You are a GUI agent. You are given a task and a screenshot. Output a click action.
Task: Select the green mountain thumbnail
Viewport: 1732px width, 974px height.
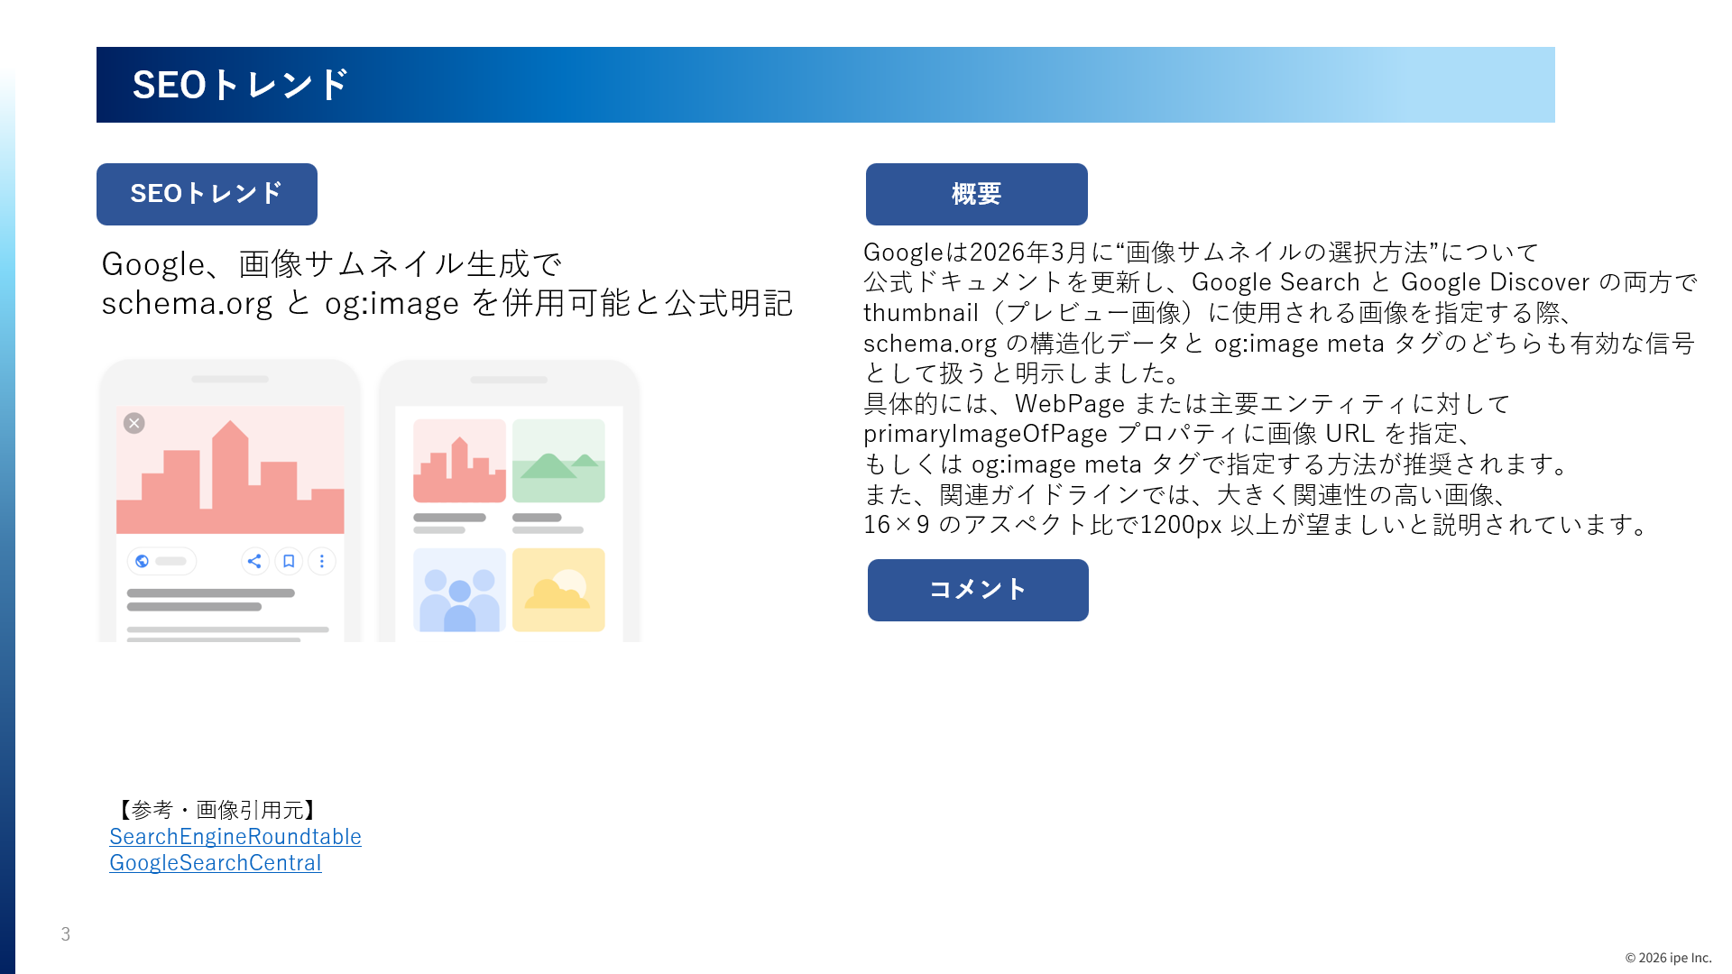pos(558,461)
